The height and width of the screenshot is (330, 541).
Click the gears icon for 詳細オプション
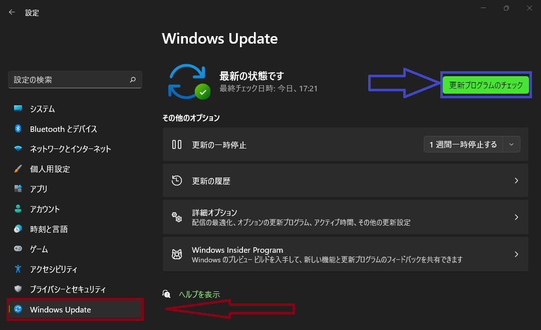[x=177, y=217]
